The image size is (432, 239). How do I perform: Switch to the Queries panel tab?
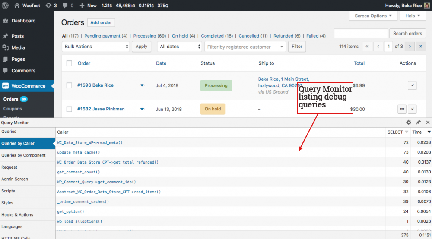point(28,132)
